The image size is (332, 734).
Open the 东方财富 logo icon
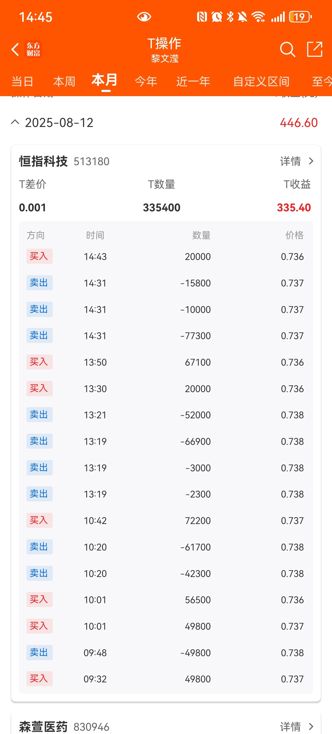[33, 49]
